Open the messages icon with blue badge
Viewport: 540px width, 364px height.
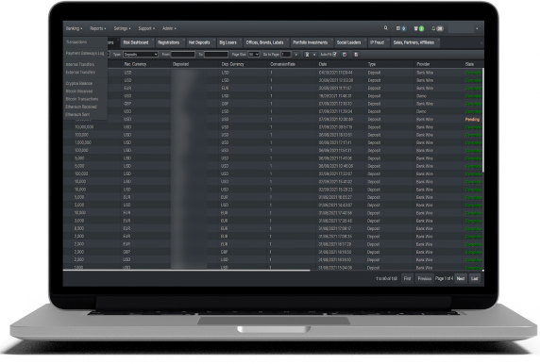click(x=400, y=28)
